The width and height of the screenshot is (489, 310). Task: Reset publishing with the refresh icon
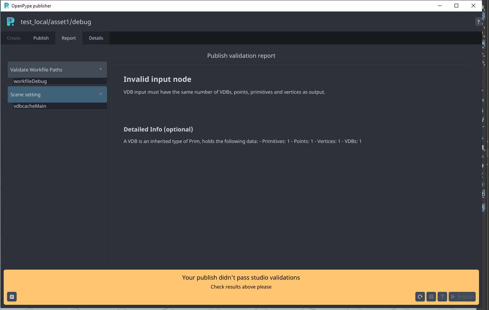coord(420,297)
